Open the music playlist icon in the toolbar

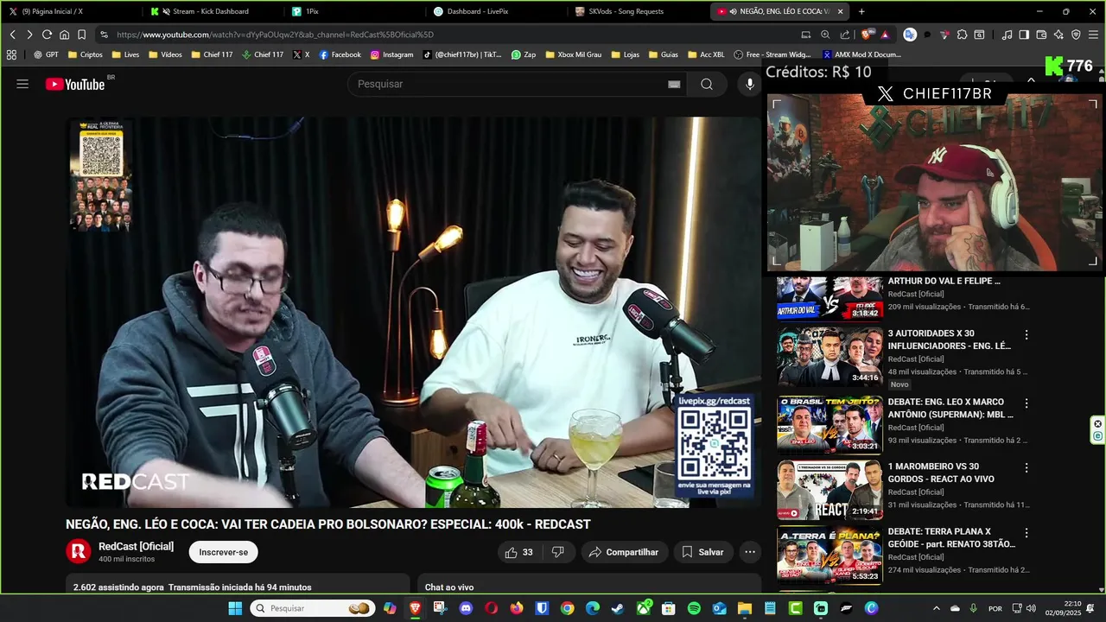[1007, 35]
